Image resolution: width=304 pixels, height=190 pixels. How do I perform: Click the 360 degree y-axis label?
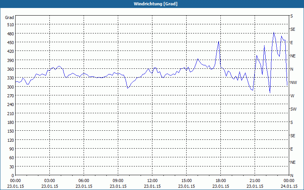(9, 69)
